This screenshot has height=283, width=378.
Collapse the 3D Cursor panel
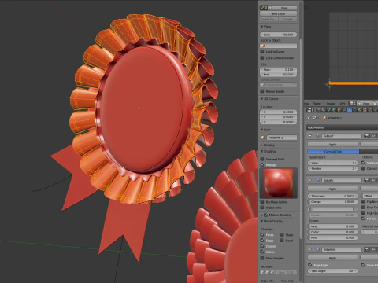coord(261,99)
